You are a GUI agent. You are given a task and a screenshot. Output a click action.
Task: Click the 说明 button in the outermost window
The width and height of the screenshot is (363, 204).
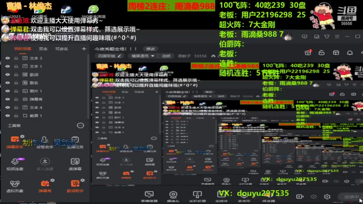pyautogui.click(x=166, y=56)
